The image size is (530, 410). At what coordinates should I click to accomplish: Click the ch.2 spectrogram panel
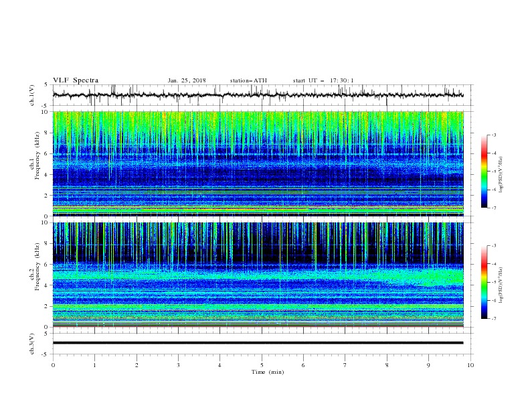coord(258,275)
